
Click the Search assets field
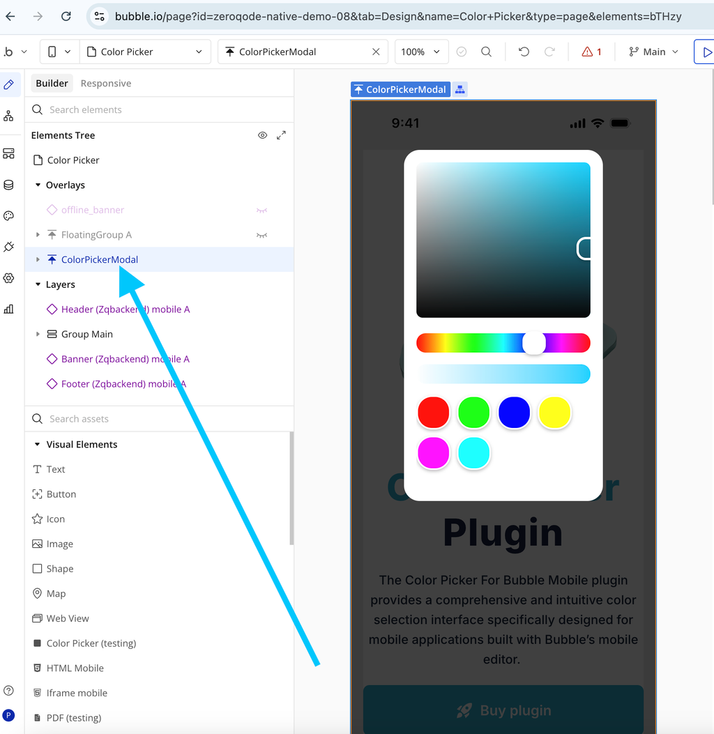tap(159, 419)
